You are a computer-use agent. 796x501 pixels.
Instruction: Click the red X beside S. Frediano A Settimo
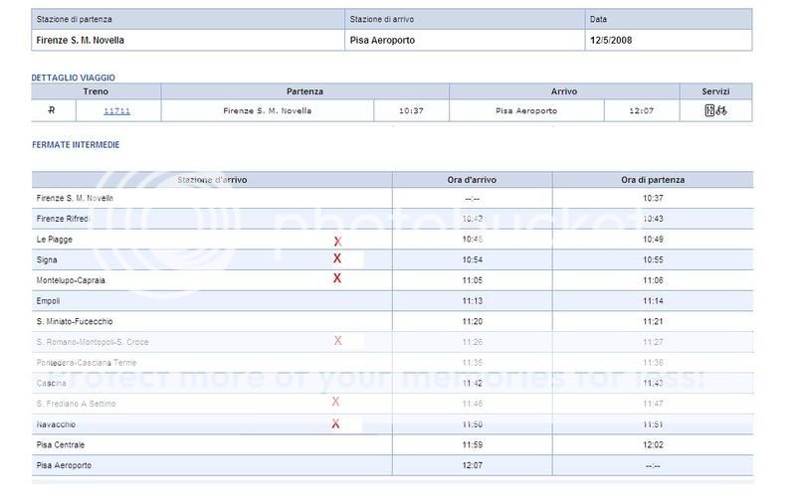(335, 402)
